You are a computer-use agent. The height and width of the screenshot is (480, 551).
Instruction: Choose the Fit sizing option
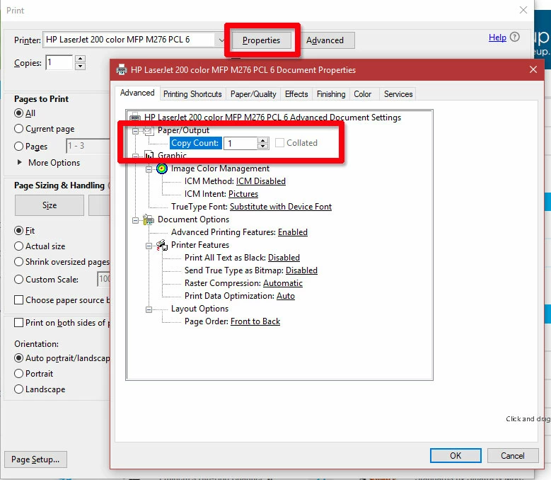pos(18,231)
